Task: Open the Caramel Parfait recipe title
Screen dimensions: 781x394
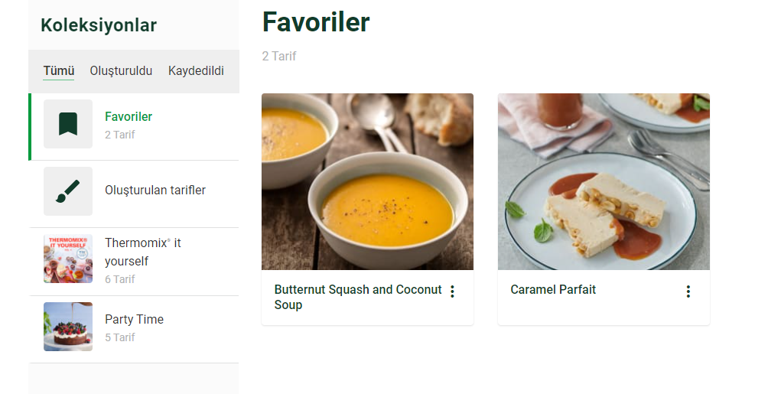Action: [x=553, y=290]
